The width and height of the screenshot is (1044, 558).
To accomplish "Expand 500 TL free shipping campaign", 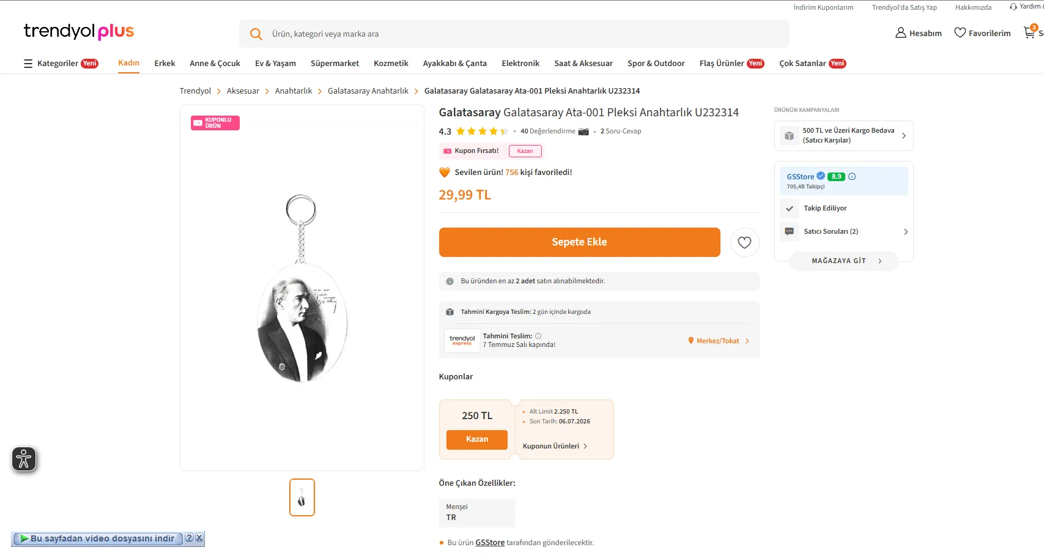I will [844, 136].
